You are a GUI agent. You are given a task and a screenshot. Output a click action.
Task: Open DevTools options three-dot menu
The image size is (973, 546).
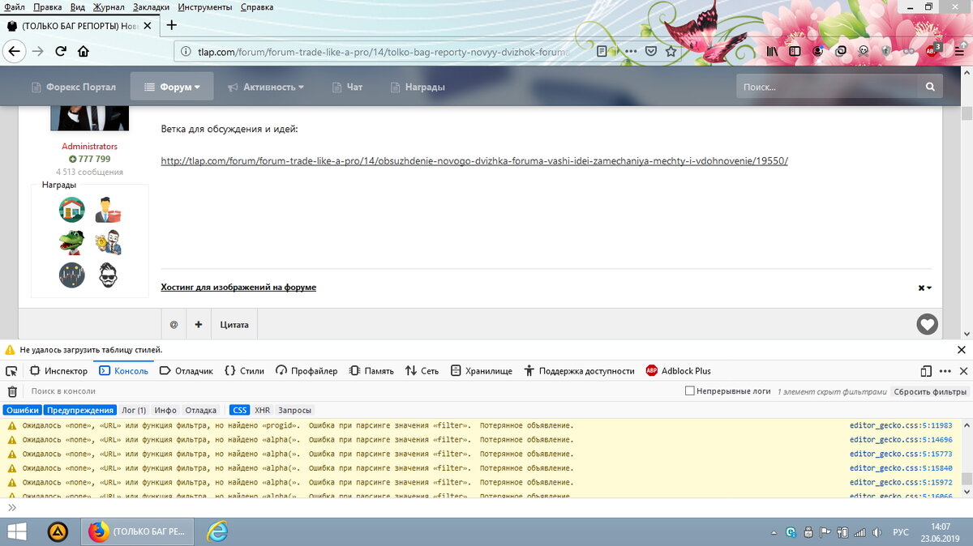click(945, 371)
